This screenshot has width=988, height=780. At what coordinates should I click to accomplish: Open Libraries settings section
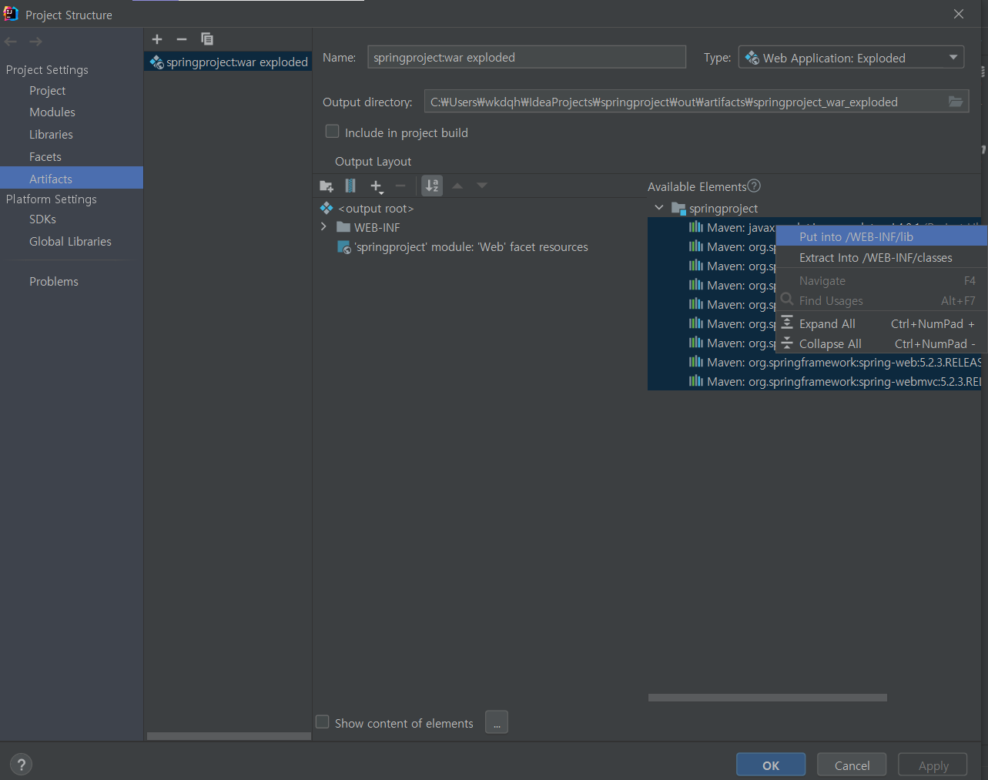pos(51,135)
